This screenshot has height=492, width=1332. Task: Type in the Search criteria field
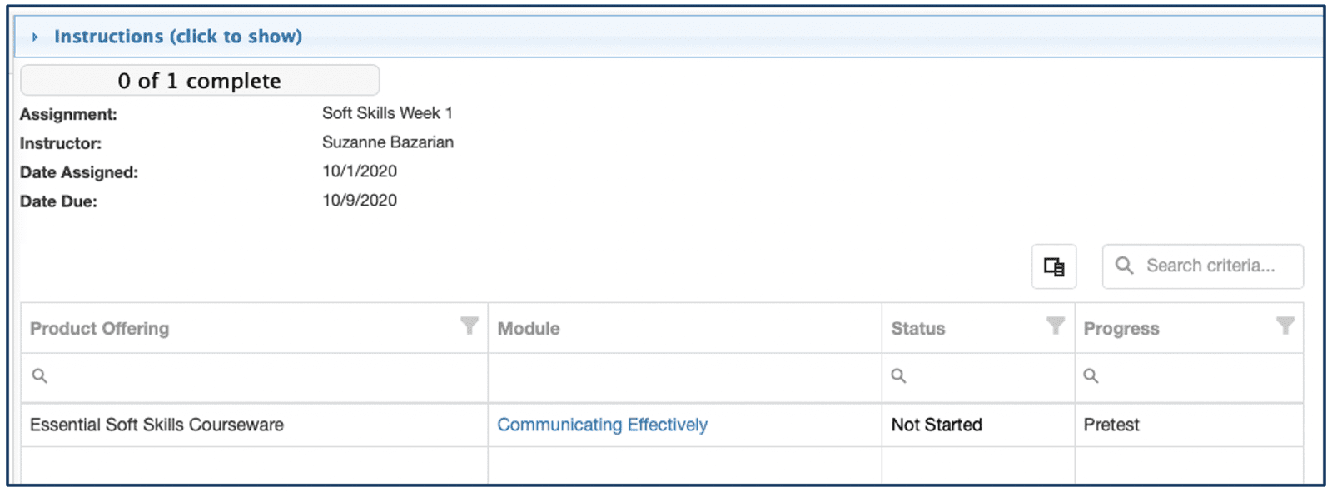click(x=1210, y=266)
